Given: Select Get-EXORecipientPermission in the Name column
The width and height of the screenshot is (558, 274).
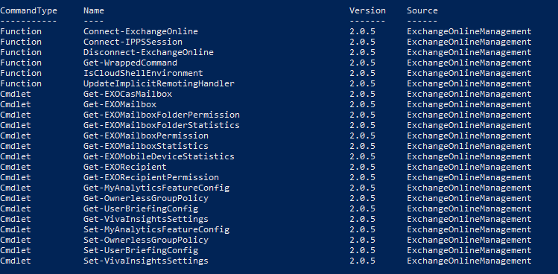Looking at the screenshot, I should pyautogui.click(x=151, y=177).
